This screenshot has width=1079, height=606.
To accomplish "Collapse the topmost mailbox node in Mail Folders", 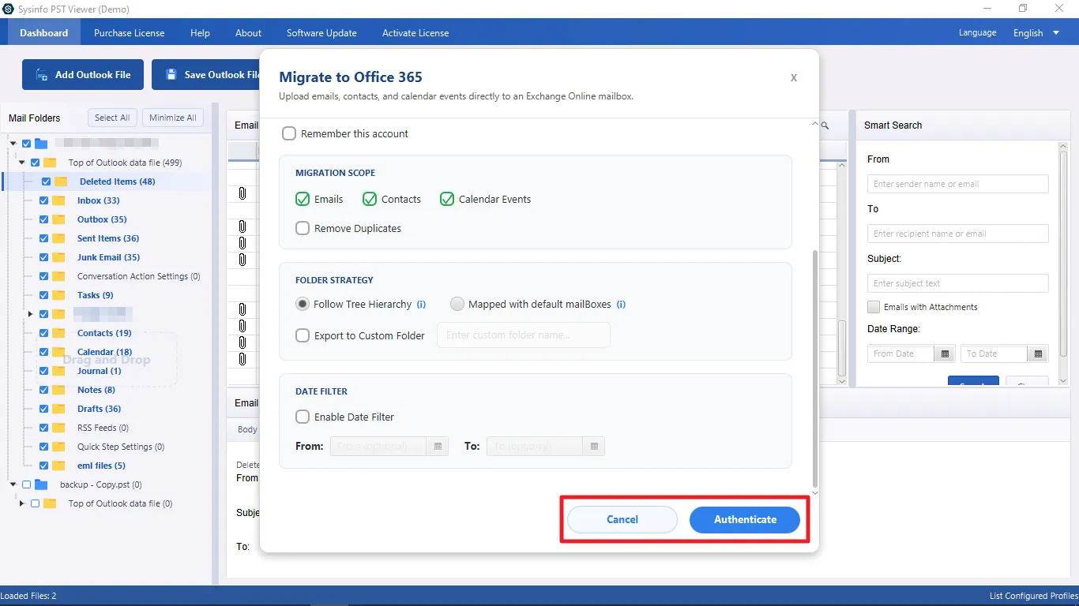I will [x=13, y=144].
